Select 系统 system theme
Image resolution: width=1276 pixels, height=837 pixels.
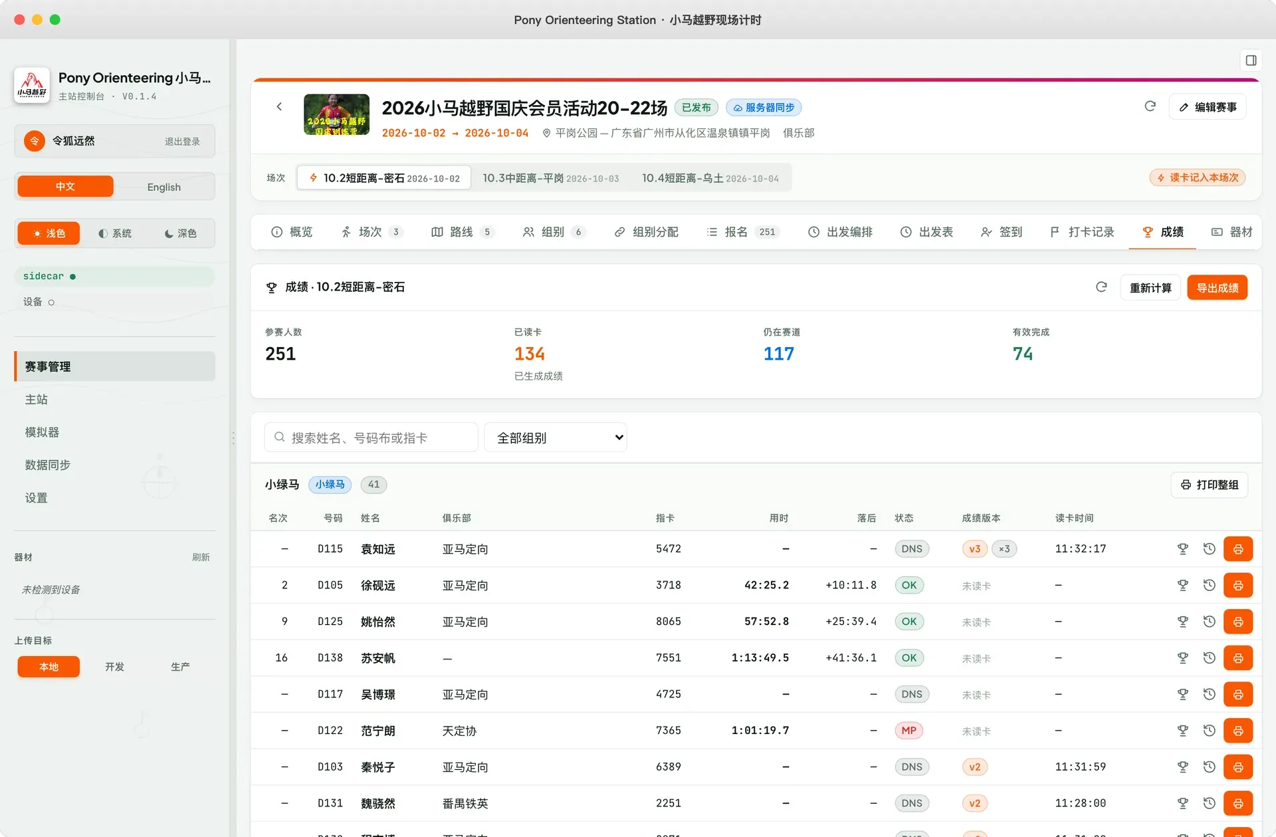click(114, 233)
